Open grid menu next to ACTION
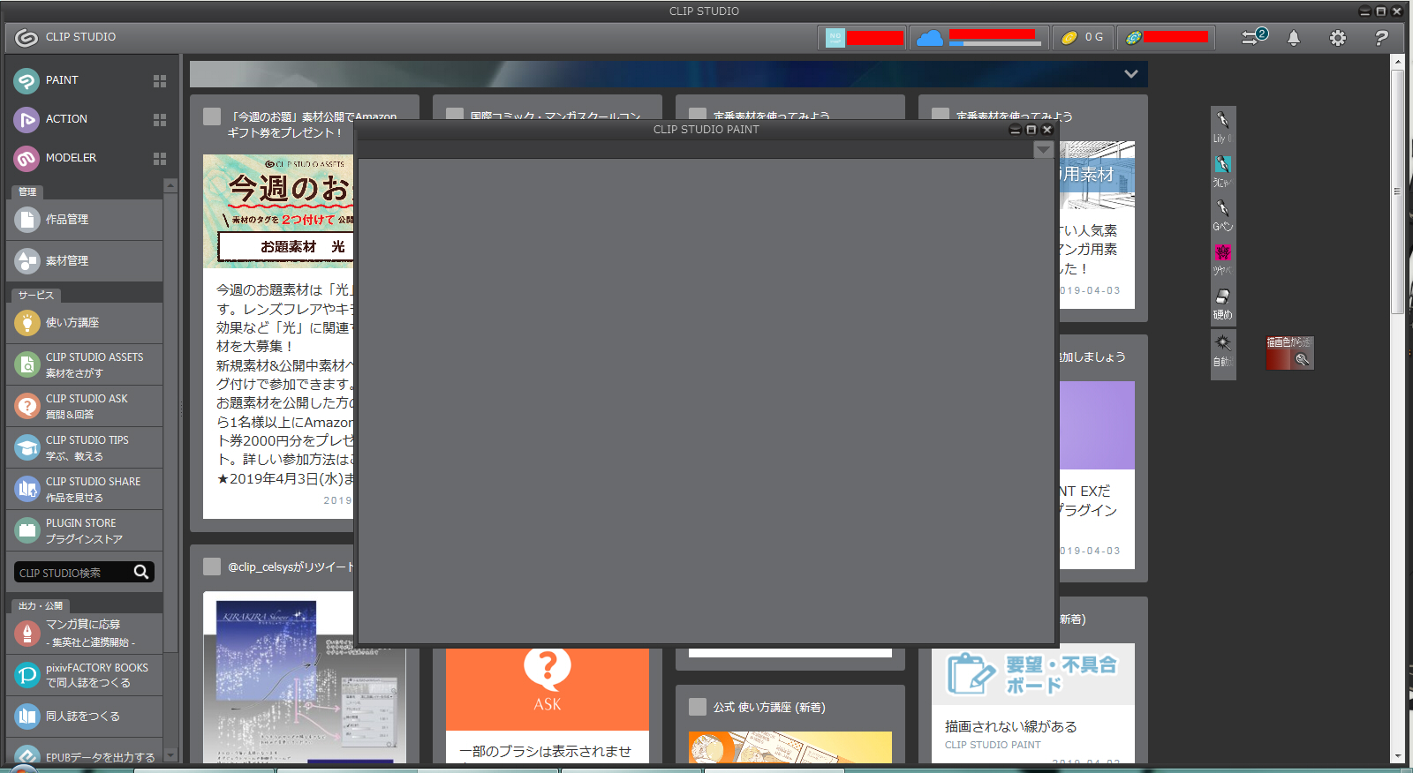Viewport: 1413px width, 773px height. point(160,120)
